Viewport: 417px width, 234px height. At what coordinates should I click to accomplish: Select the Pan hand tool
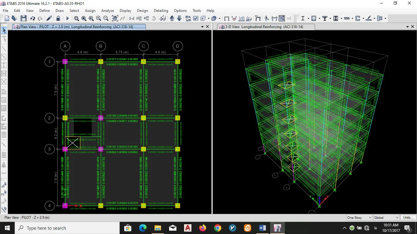tap(115, 19)
